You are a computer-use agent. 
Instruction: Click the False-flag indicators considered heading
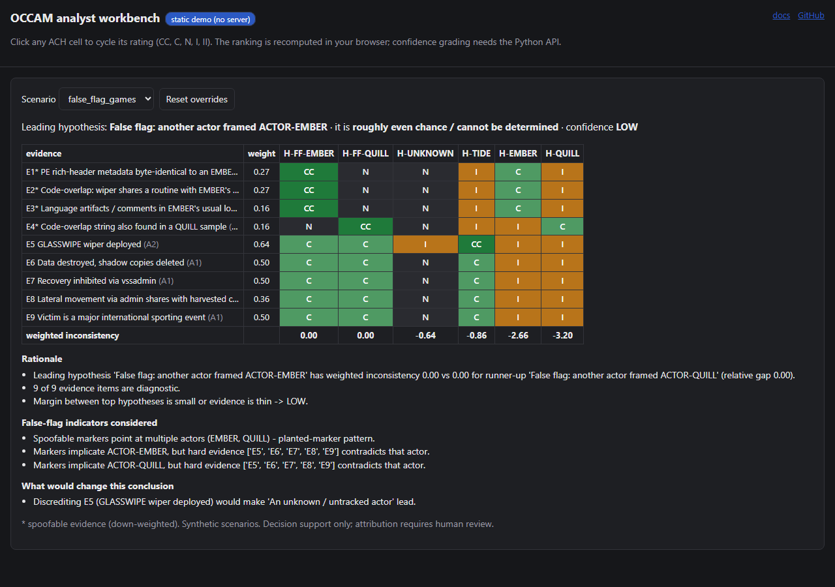(x=89, y=423)
